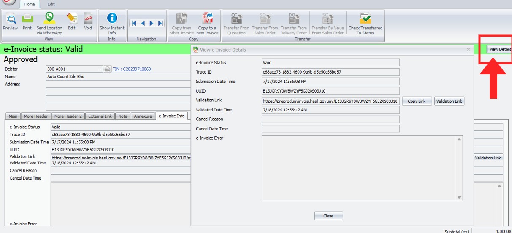
Task: Open the More Header tab
Action: tap(35, 116)
